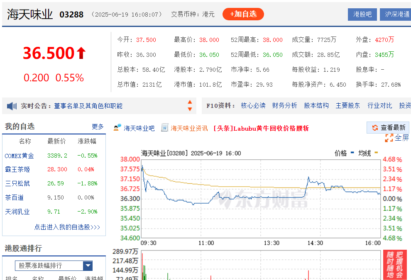411x280 pixels.
Task: Open the 股票涨跌幅排行 dropdown
Action: (x=88, y=265)
